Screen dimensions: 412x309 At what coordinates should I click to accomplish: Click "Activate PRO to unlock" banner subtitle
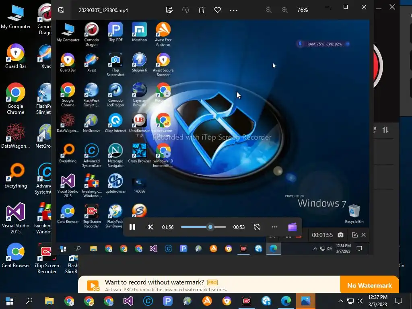point(166,290)
